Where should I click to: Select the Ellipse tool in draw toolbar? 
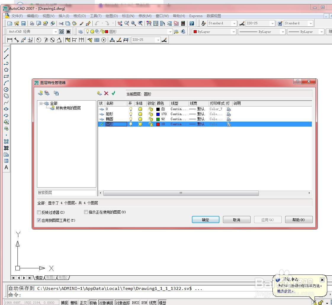pos(6,109)
